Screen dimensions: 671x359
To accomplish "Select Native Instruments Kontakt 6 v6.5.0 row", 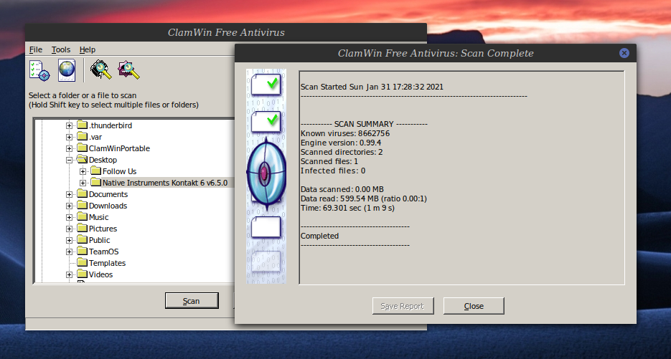I will tap(165, 183).
